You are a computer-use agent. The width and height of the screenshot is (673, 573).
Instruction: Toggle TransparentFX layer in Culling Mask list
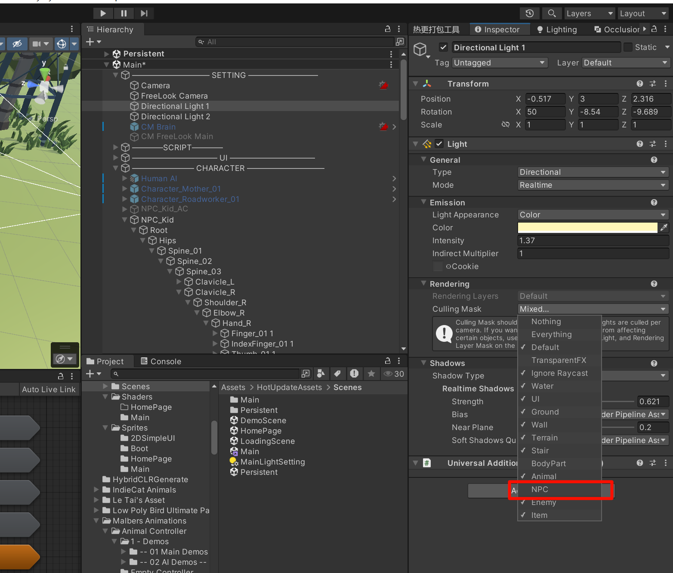point(559,360)
